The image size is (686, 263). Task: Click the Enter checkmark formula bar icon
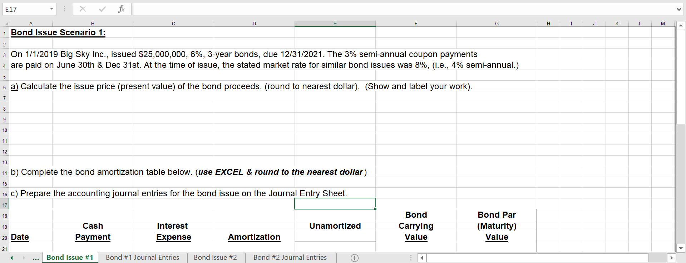coord(102,9)
